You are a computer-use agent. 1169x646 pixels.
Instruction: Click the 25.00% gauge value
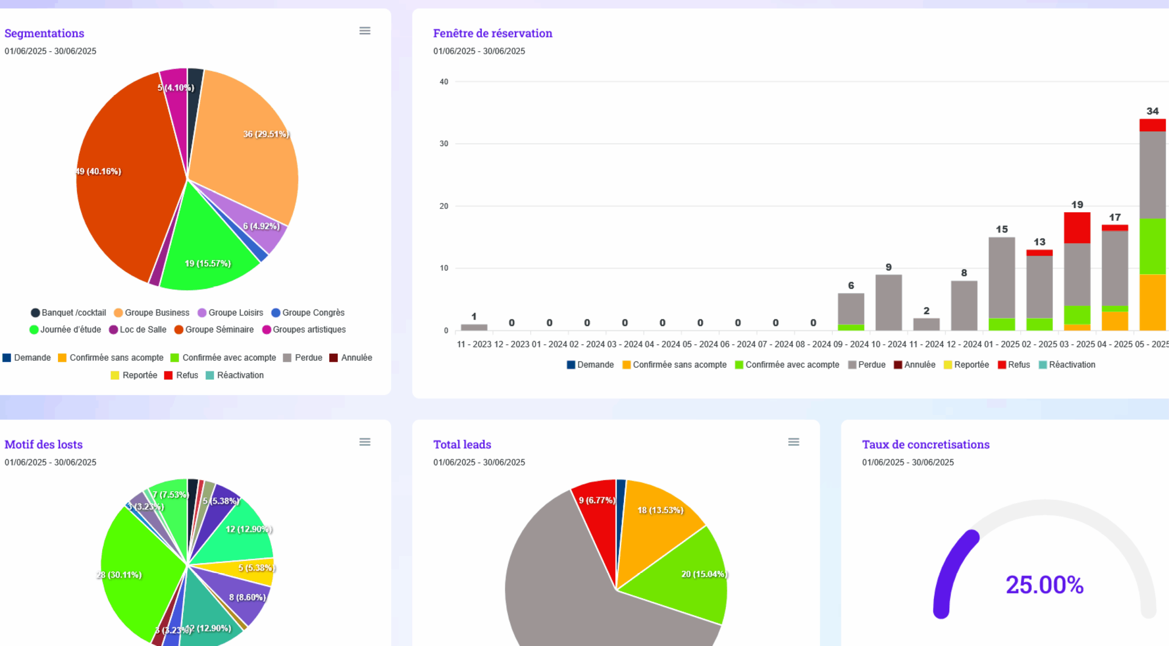1044,585
